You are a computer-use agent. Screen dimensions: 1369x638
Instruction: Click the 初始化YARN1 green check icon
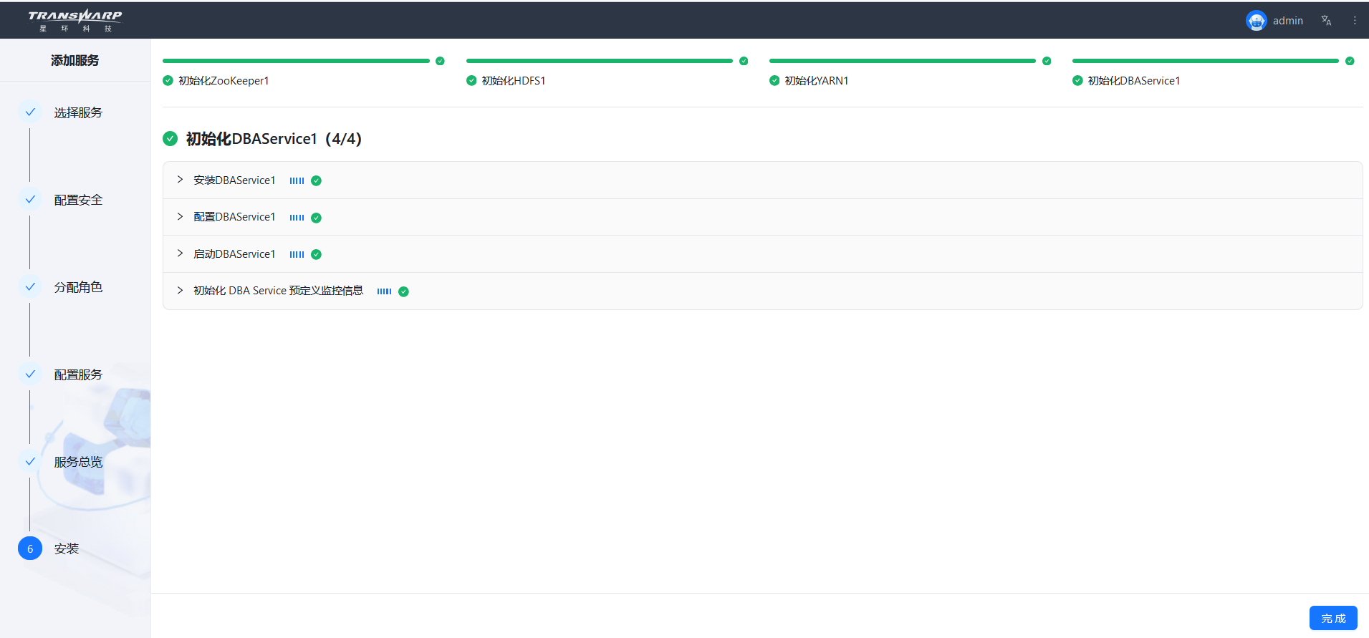point(774,80)
